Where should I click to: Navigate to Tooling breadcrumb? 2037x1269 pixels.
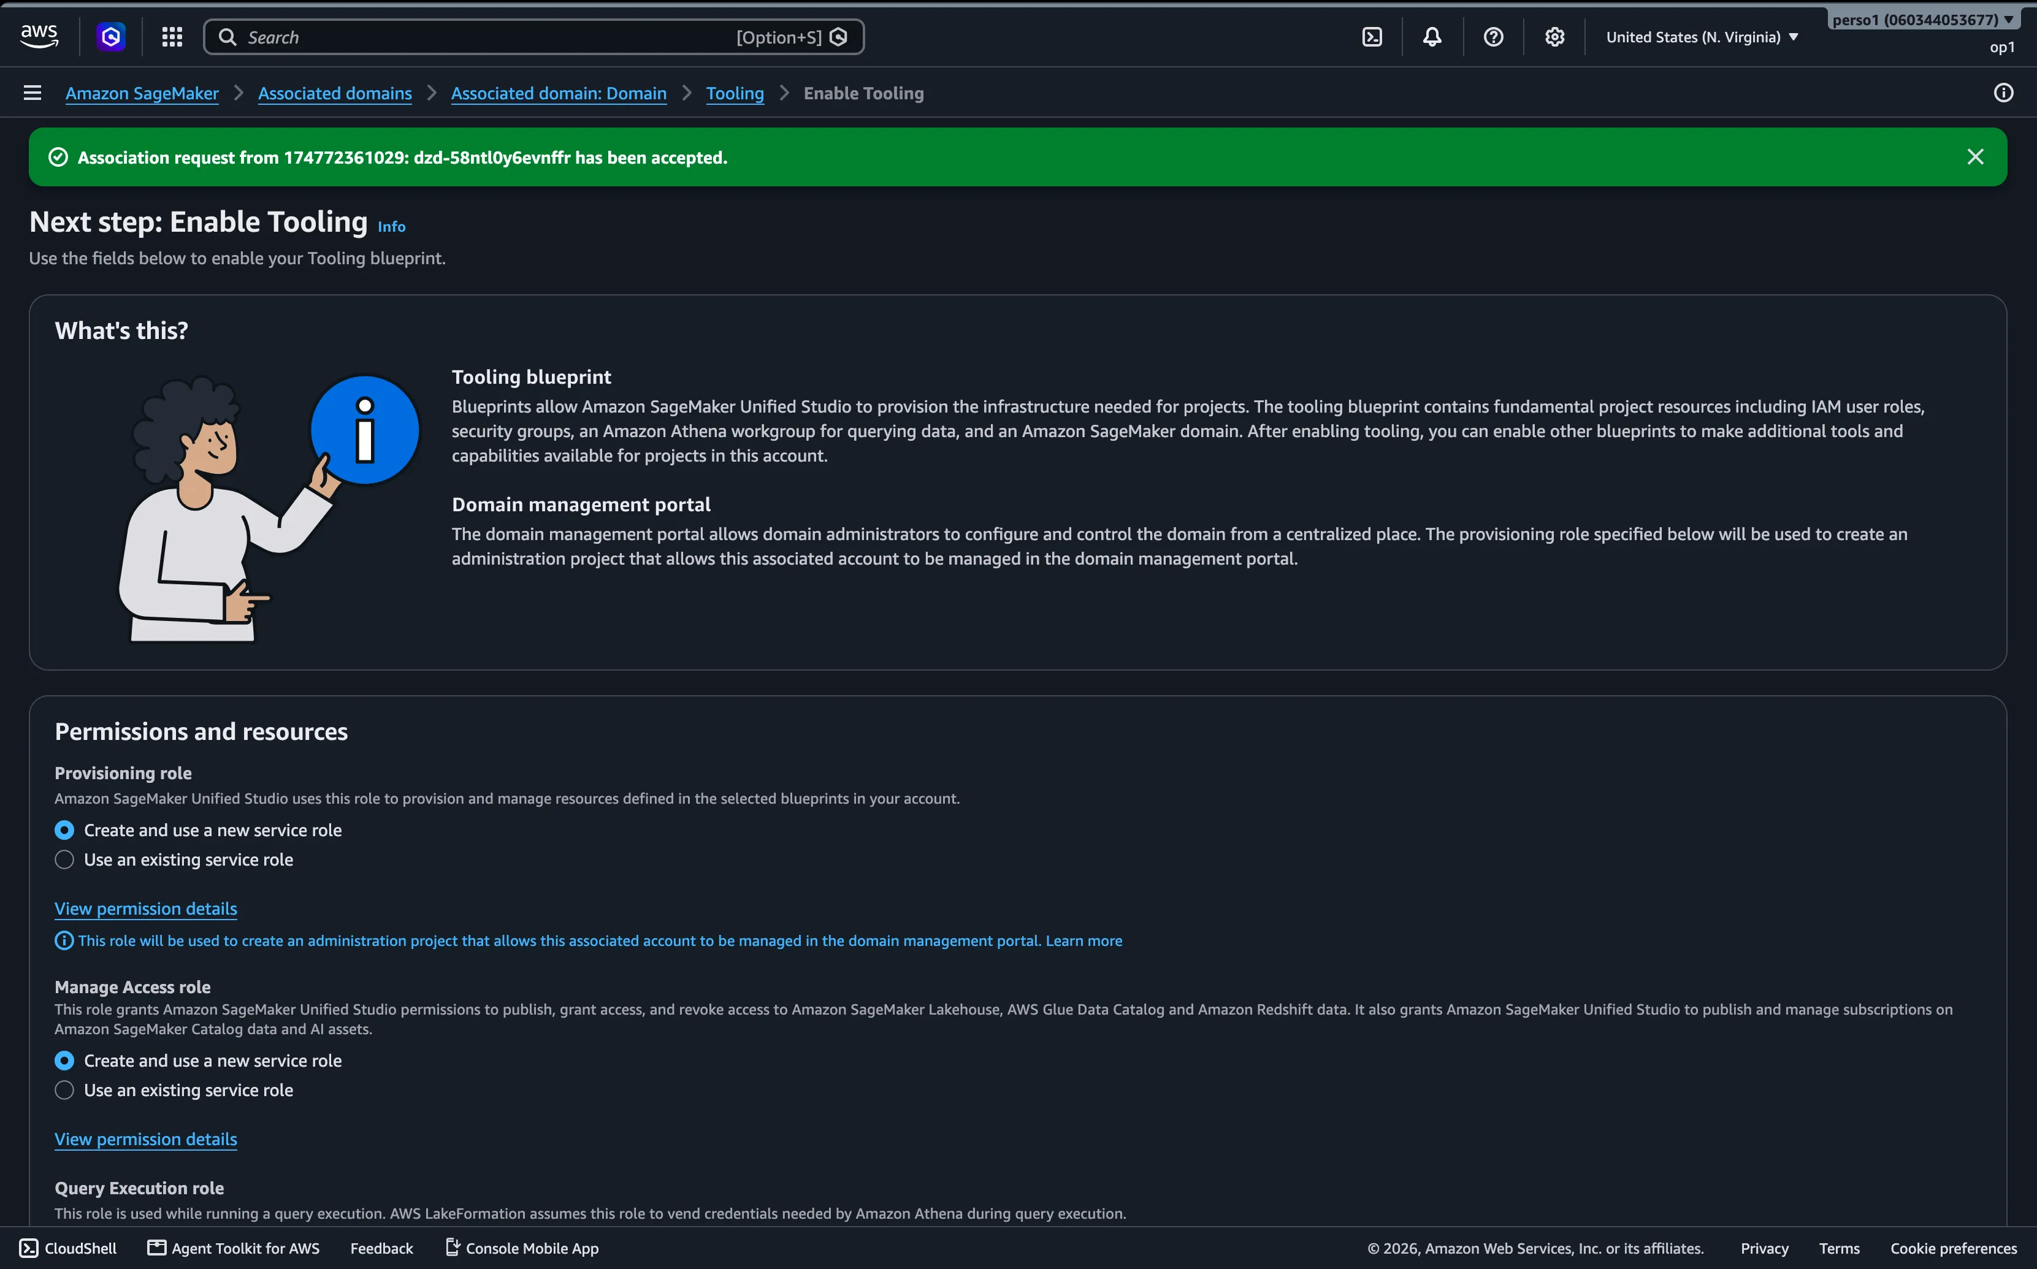tap(735, 93)
